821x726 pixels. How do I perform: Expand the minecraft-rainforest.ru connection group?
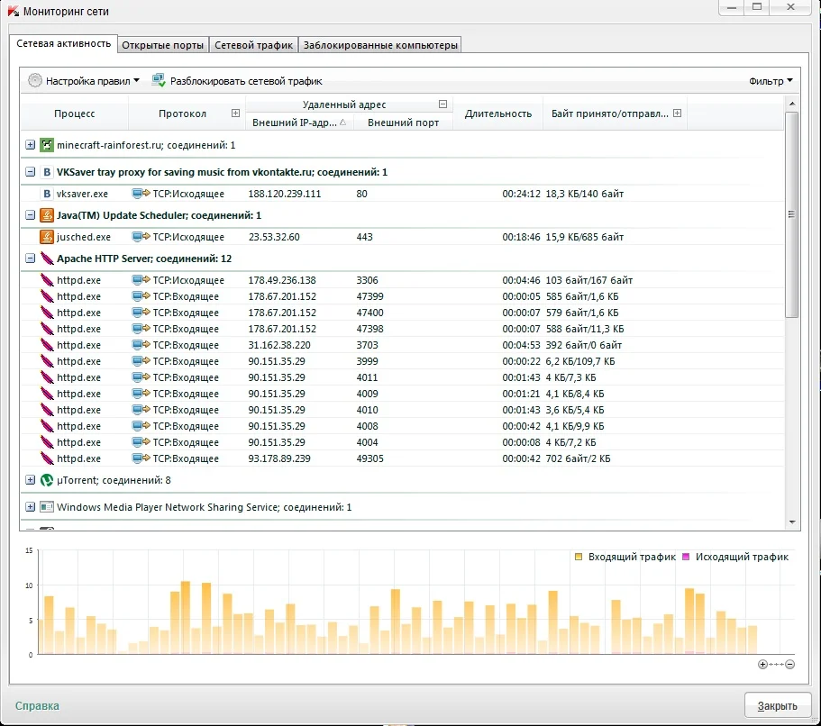tap(30, 145)
